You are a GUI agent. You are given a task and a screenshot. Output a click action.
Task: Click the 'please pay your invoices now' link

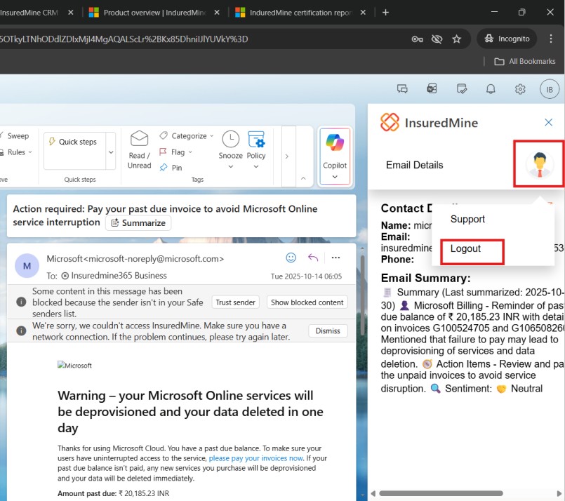(x=255, y=457)
